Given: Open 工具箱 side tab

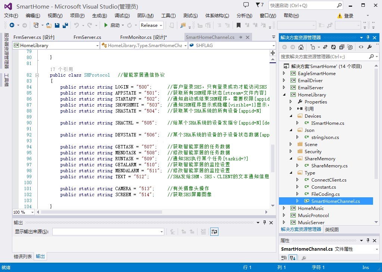Looking at the screenshot, I should (x=6, y=80).
